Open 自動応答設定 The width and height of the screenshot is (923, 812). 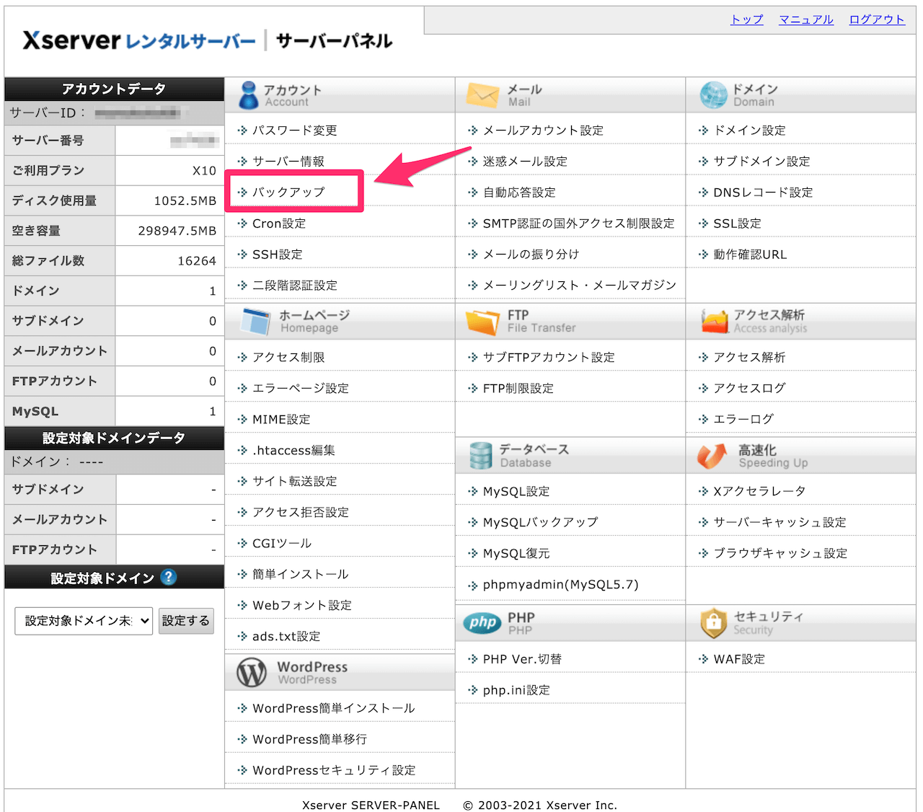click(x=519, y=193)
